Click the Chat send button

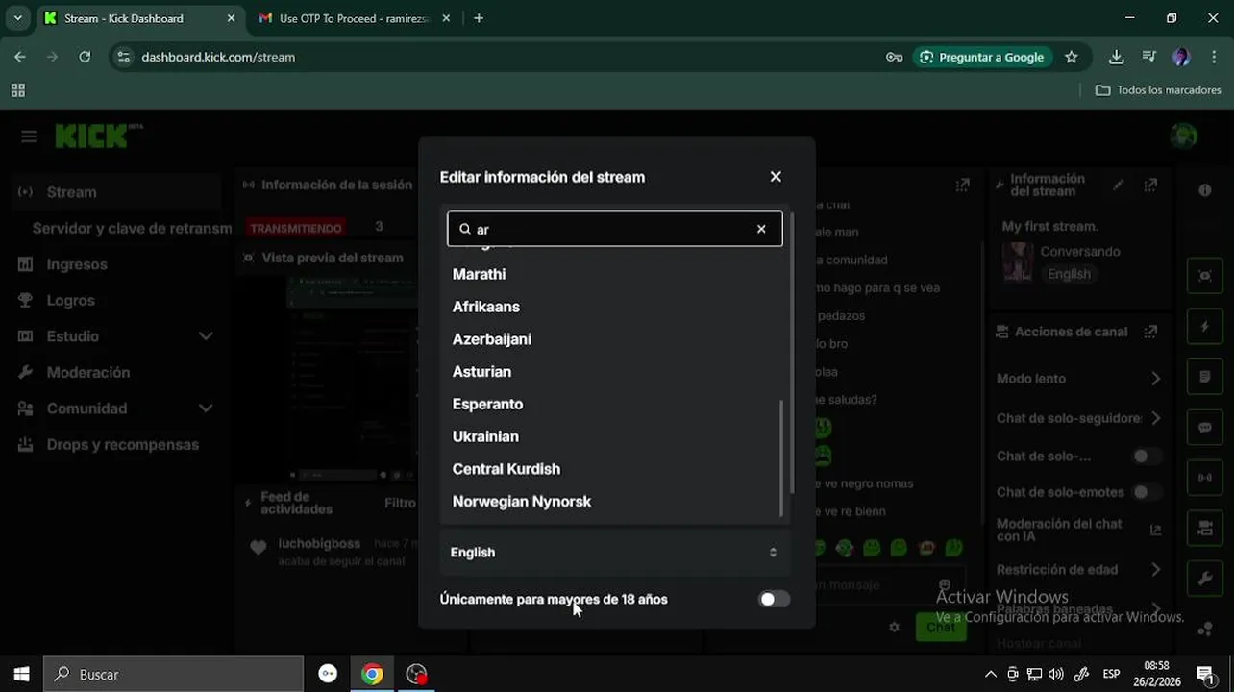point(941,627)
